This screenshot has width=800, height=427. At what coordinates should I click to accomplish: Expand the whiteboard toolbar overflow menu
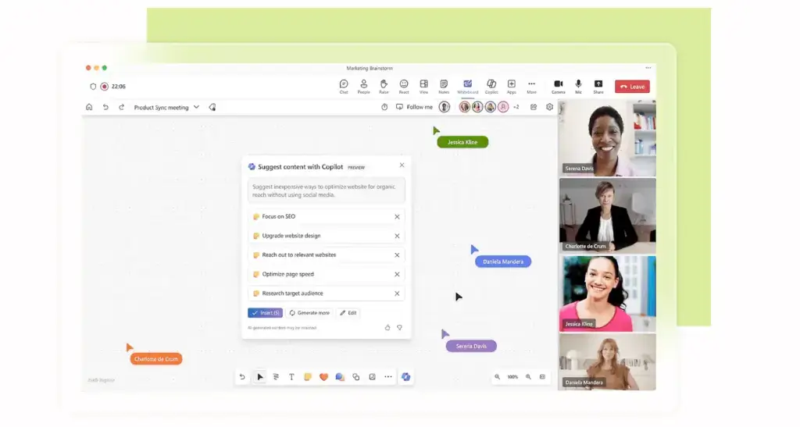(388, 377)
